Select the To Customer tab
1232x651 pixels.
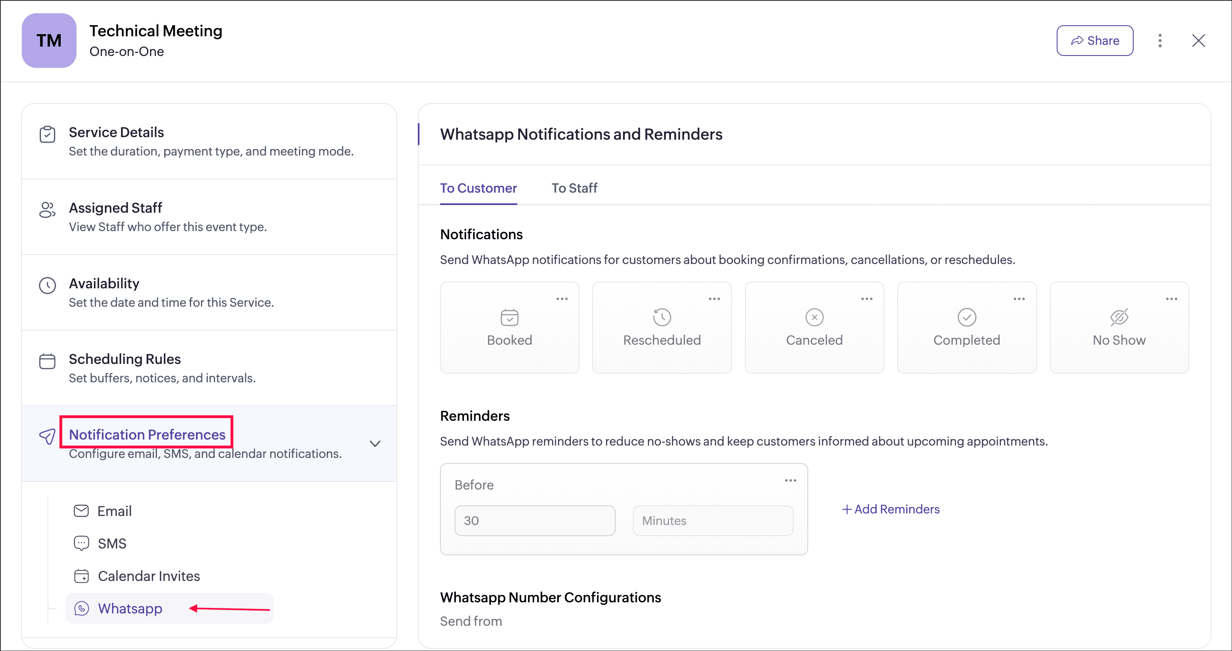coord(478,188)
